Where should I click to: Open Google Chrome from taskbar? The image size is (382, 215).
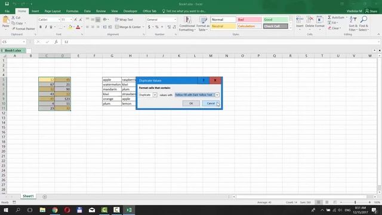pos(55,210)
